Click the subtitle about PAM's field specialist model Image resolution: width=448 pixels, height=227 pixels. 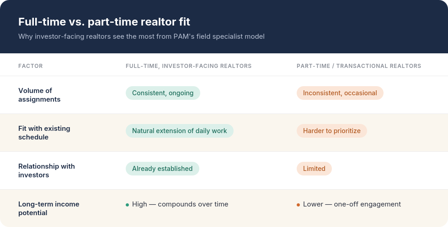[141, 36]
